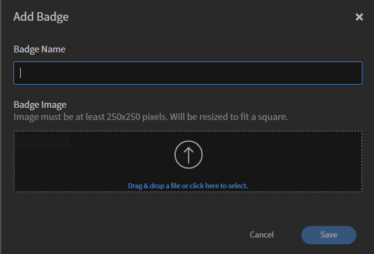Click the Add Badge dialog title
Image resolution: width=374 pixels, height=254 pixels.
[41, 16]
